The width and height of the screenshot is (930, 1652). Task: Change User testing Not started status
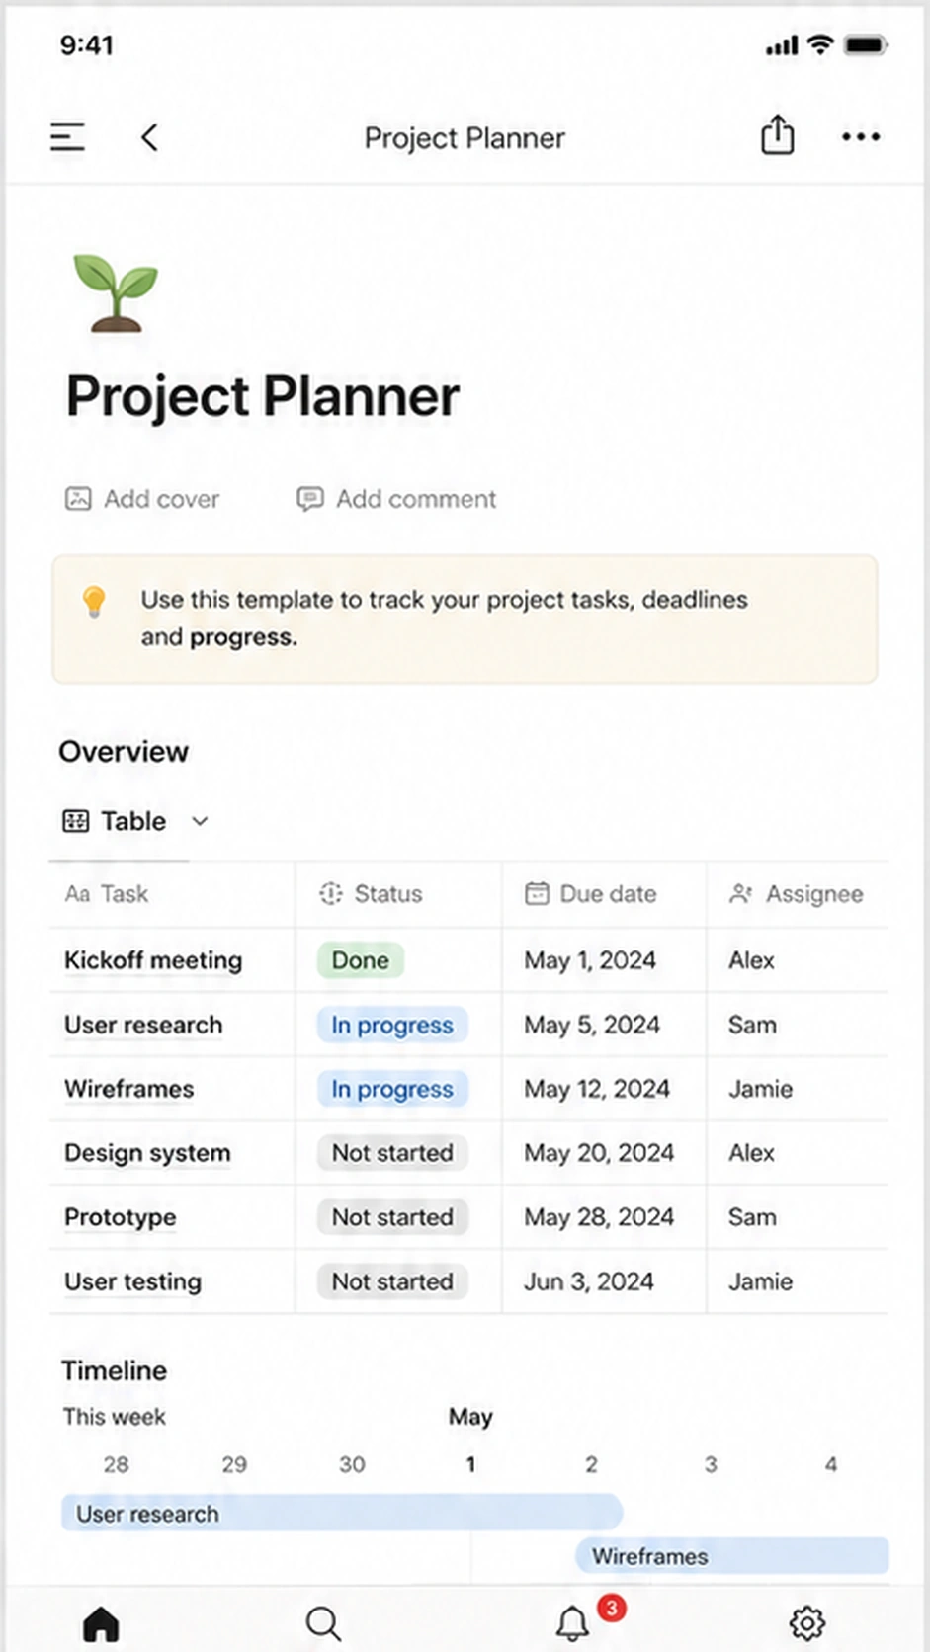click(x=392, y=1281)
